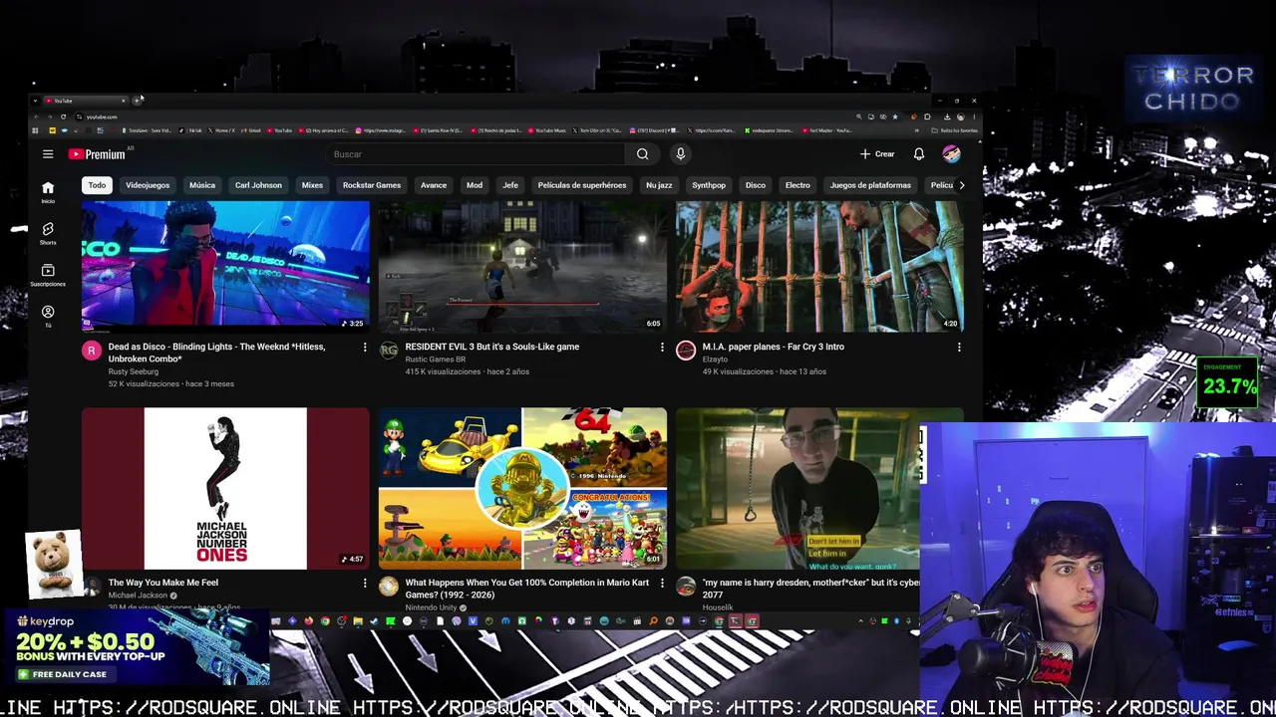Open Suscripciones in the sidebar
Screen dimensions: 1276x717
point(48,275)
